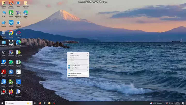
Task: Open the Microsoft Edge desktop icon
Action: tap(18, 42)
